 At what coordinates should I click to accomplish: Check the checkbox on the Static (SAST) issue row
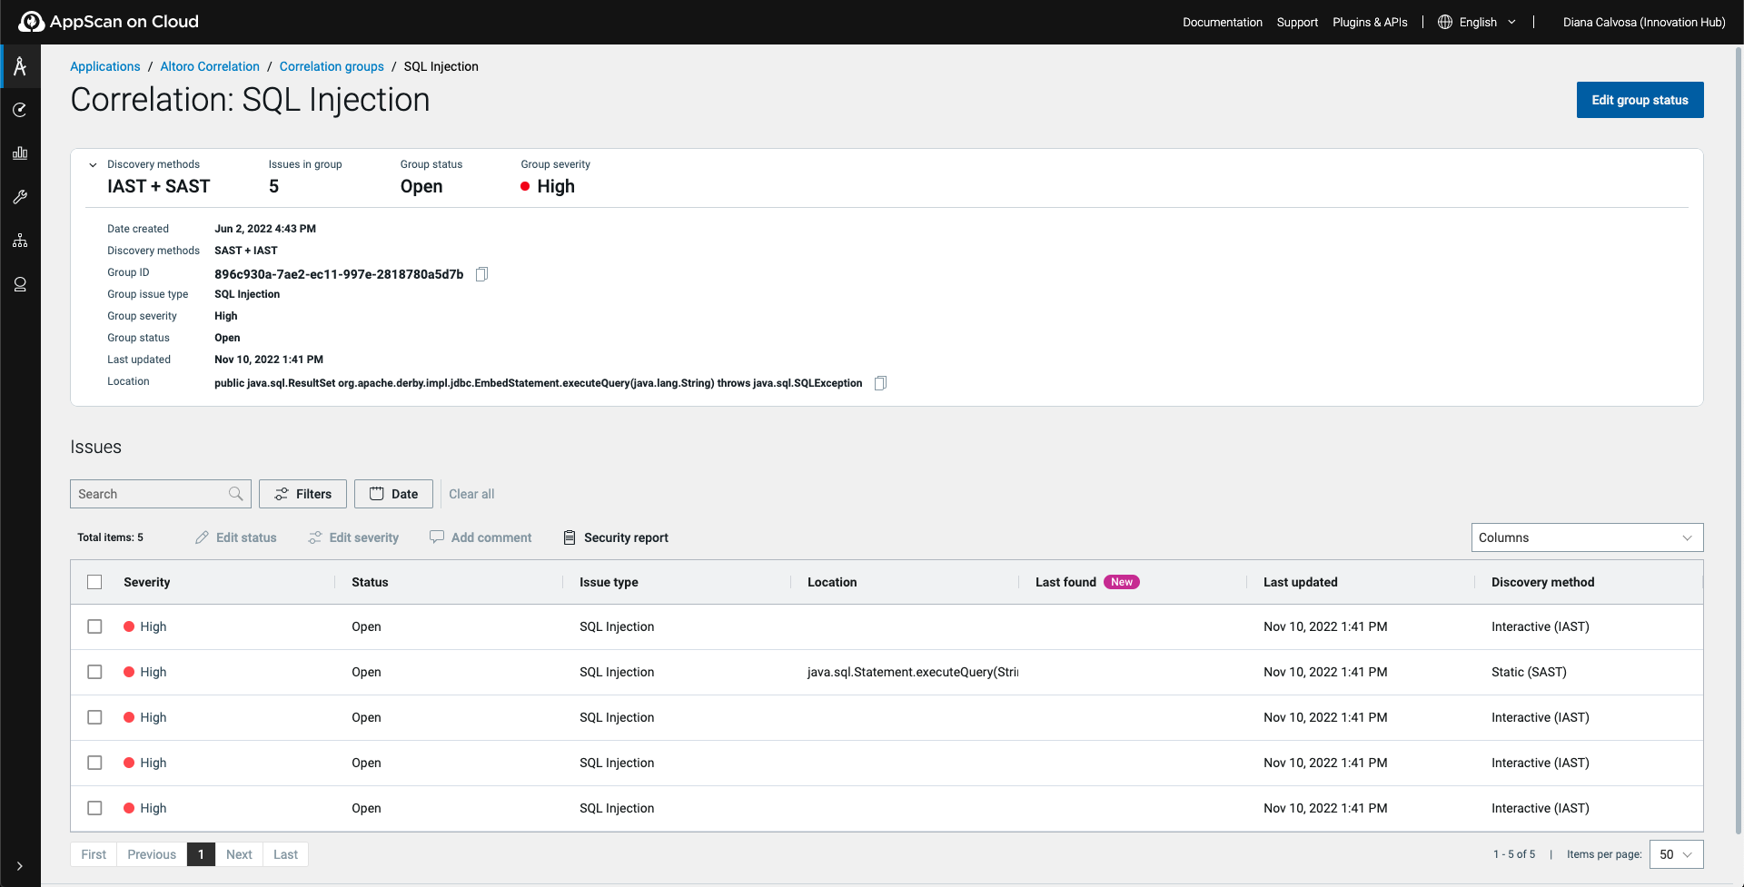(94, 672)
